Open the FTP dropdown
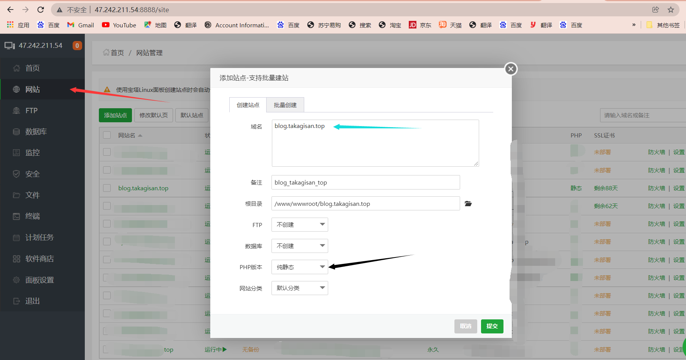The height and width of the screenshot is (360, 686). click(300, 224)
